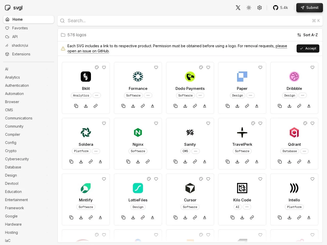Copy the Dribbble wordmark SVG icon
The height and width of the screenshot is (245, 327).
(x=309, y=106)
